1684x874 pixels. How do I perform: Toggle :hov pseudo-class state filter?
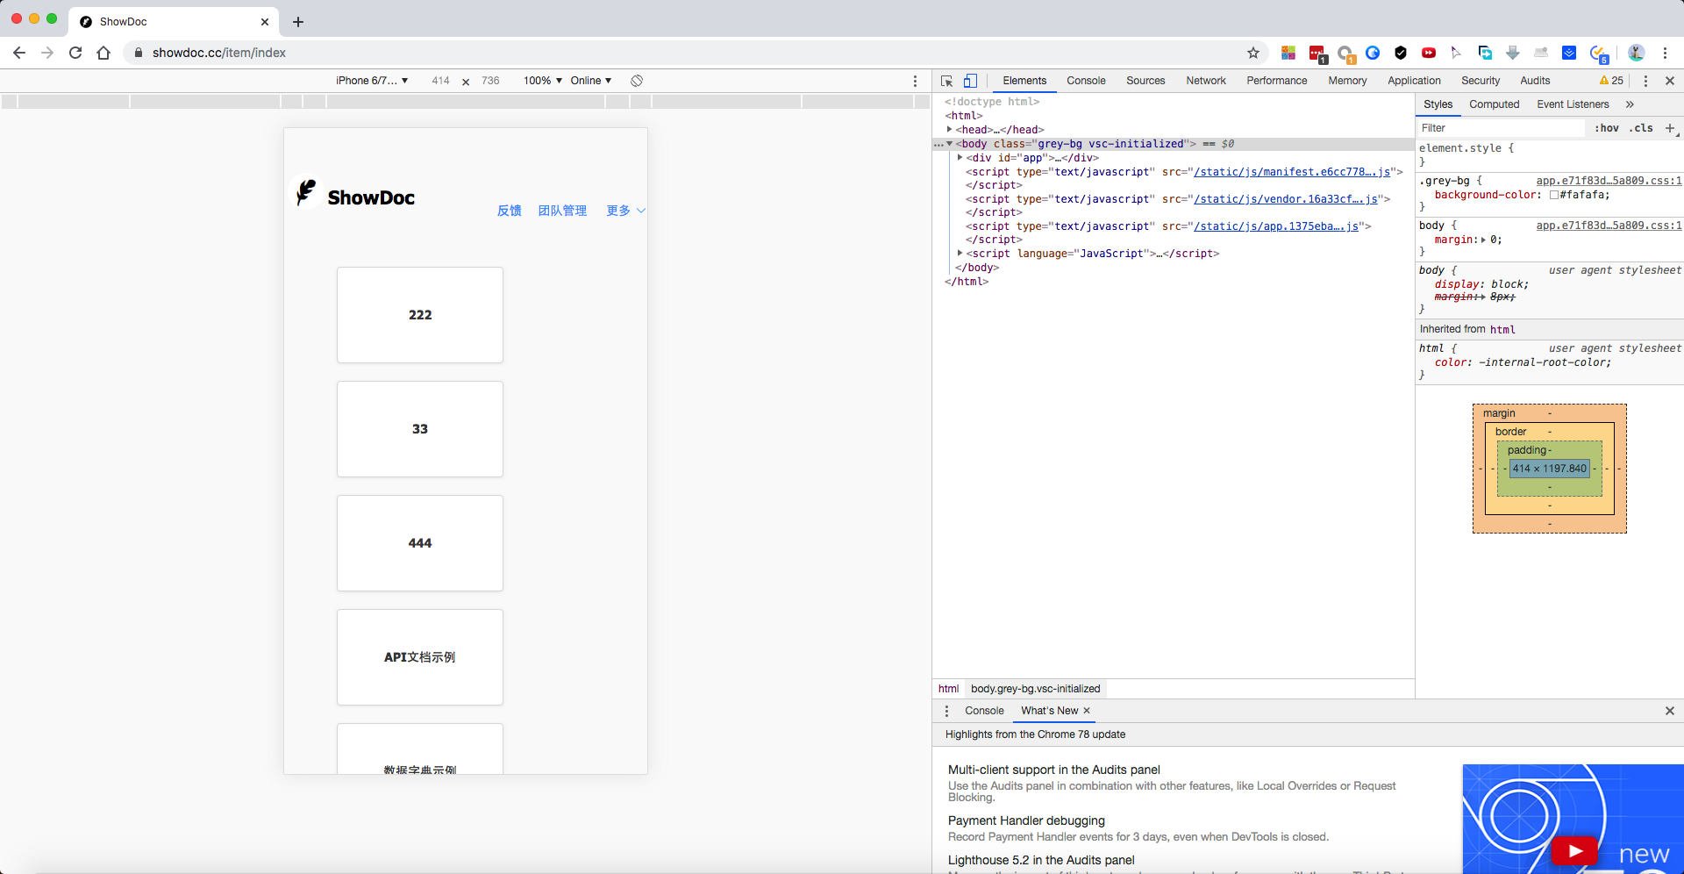point(1607,128)
